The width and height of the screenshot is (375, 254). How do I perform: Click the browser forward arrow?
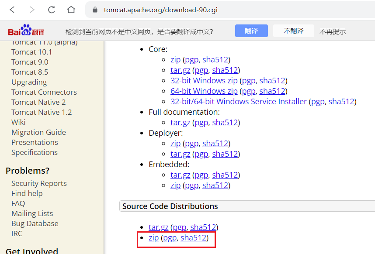coord(32,10)
